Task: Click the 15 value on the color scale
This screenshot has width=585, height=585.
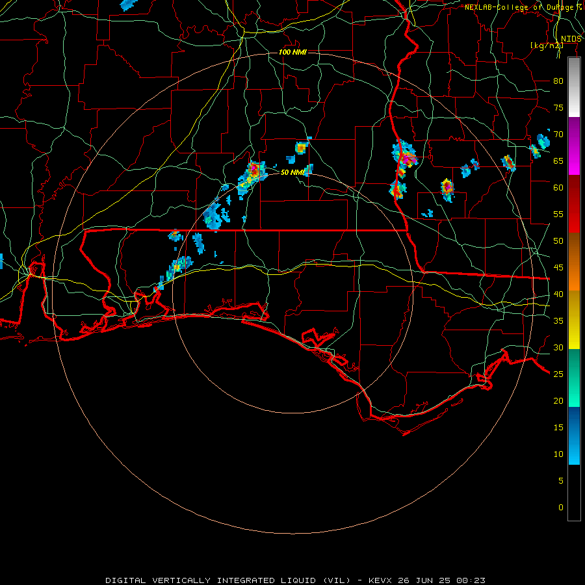Action: pos(558,428)
